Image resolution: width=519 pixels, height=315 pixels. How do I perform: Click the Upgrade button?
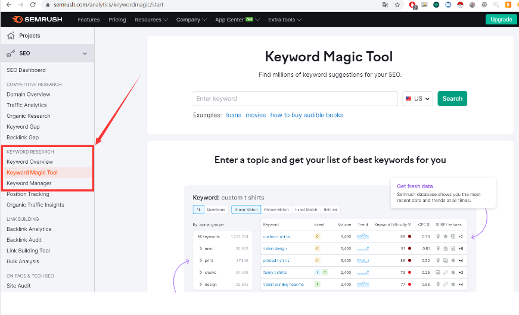[x=501, y=20]
